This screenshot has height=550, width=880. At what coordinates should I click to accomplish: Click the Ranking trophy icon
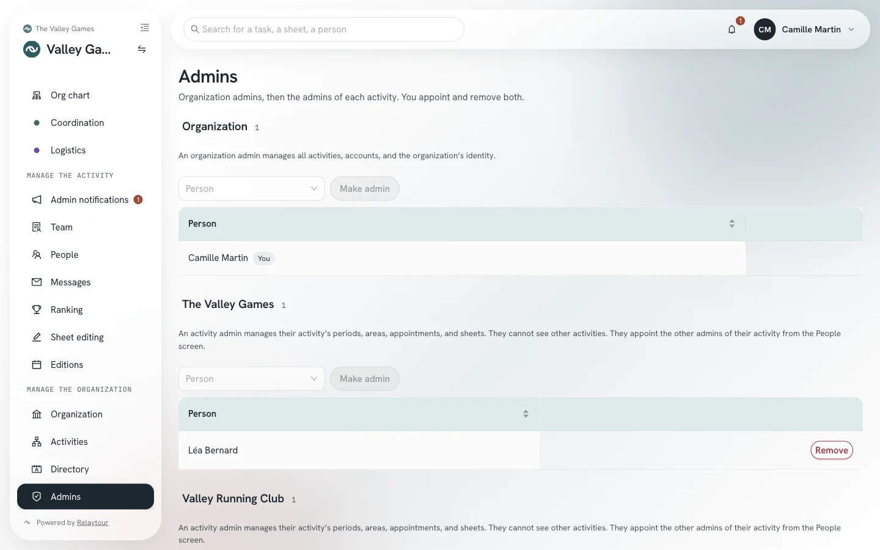37,310
